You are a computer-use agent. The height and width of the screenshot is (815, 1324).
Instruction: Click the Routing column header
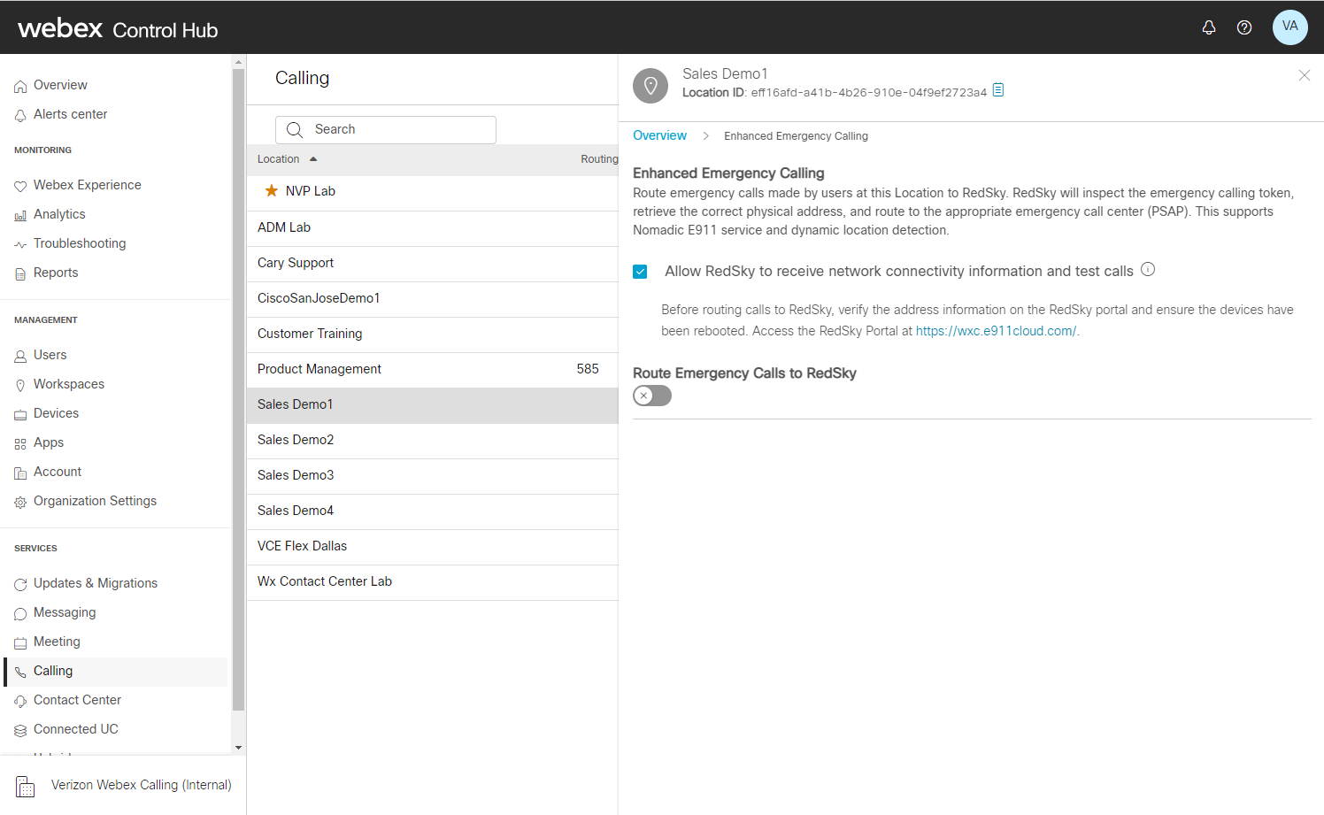[599, 159]
